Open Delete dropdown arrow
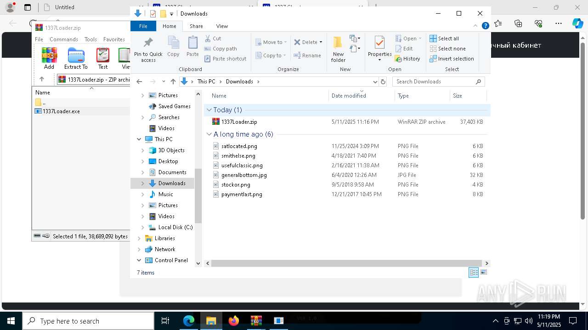The image size is (588, 330). (x=321, y=42)
